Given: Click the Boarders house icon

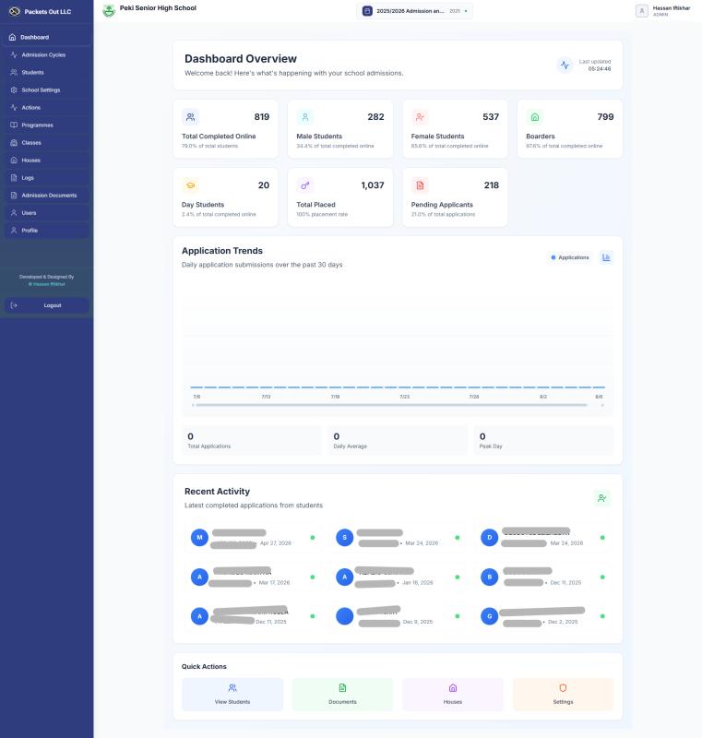Looking at the screenshot, I should tap(535, 117).
